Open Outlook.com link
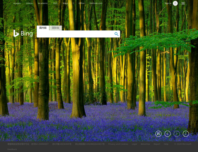This screenshot has width=198, height=152. 96,3
